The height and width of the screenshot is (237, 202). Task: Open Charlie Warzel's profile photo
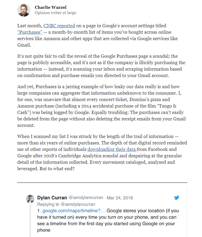pos(24,10)
